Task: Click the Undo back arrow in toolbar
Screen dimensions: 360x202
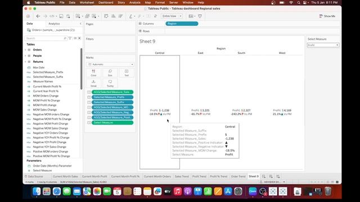Action: point(38,16)
